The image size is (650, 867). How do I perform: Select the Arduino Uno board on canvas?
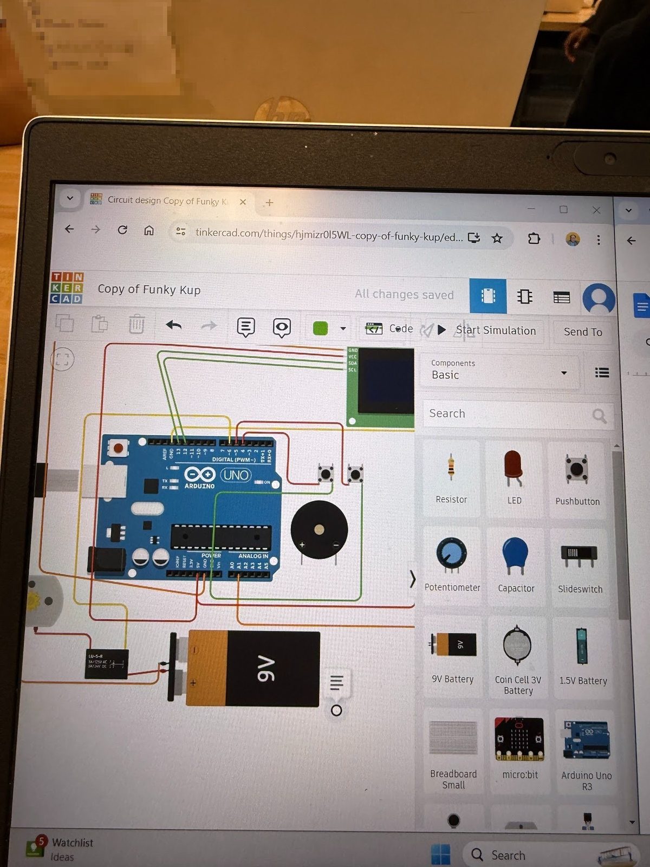tap(187, 508)
